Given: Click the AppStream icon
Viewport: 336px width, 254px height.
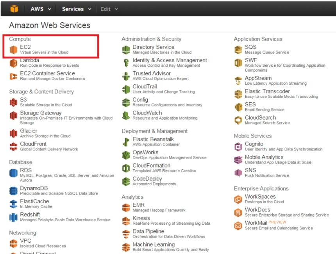Looking at the screenshot, I should pyautogui.click(x=238, y=81).
